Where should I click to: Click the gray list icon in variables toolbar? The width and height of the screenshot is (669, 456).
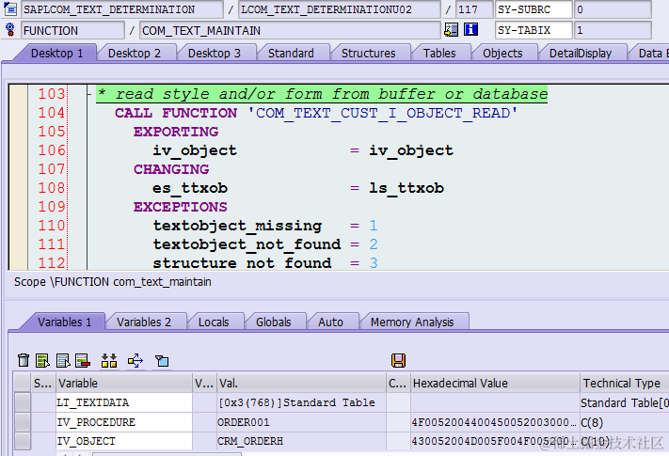tap(63, 360)
